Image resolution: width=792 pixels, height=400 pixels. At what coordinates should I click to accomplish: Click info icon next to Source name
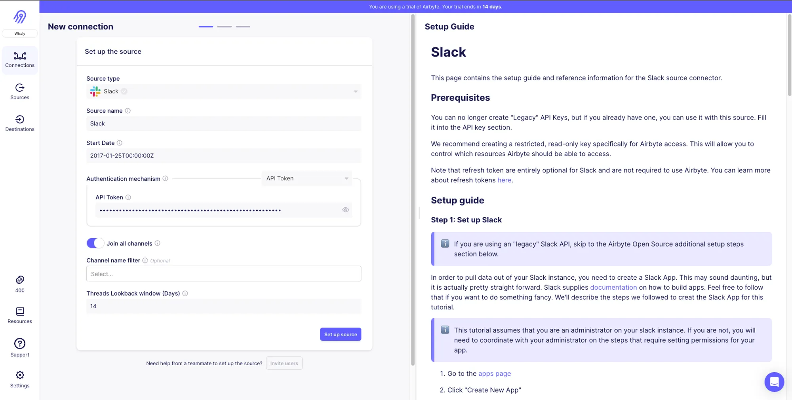click(x=128, y=111)
